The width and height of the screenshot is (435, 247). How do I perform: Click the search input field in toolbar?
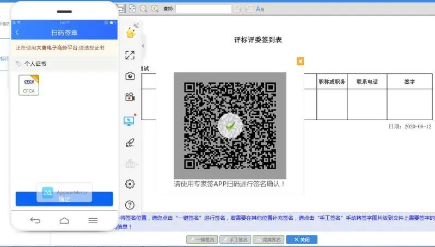204,9
